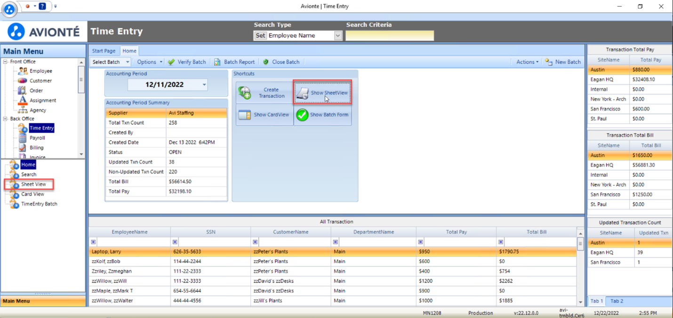Open Employee in the Front Office tree
Image resolution: width=673 pixels, height=318 pixels.
pyautogui.click(x=40, y=71)
